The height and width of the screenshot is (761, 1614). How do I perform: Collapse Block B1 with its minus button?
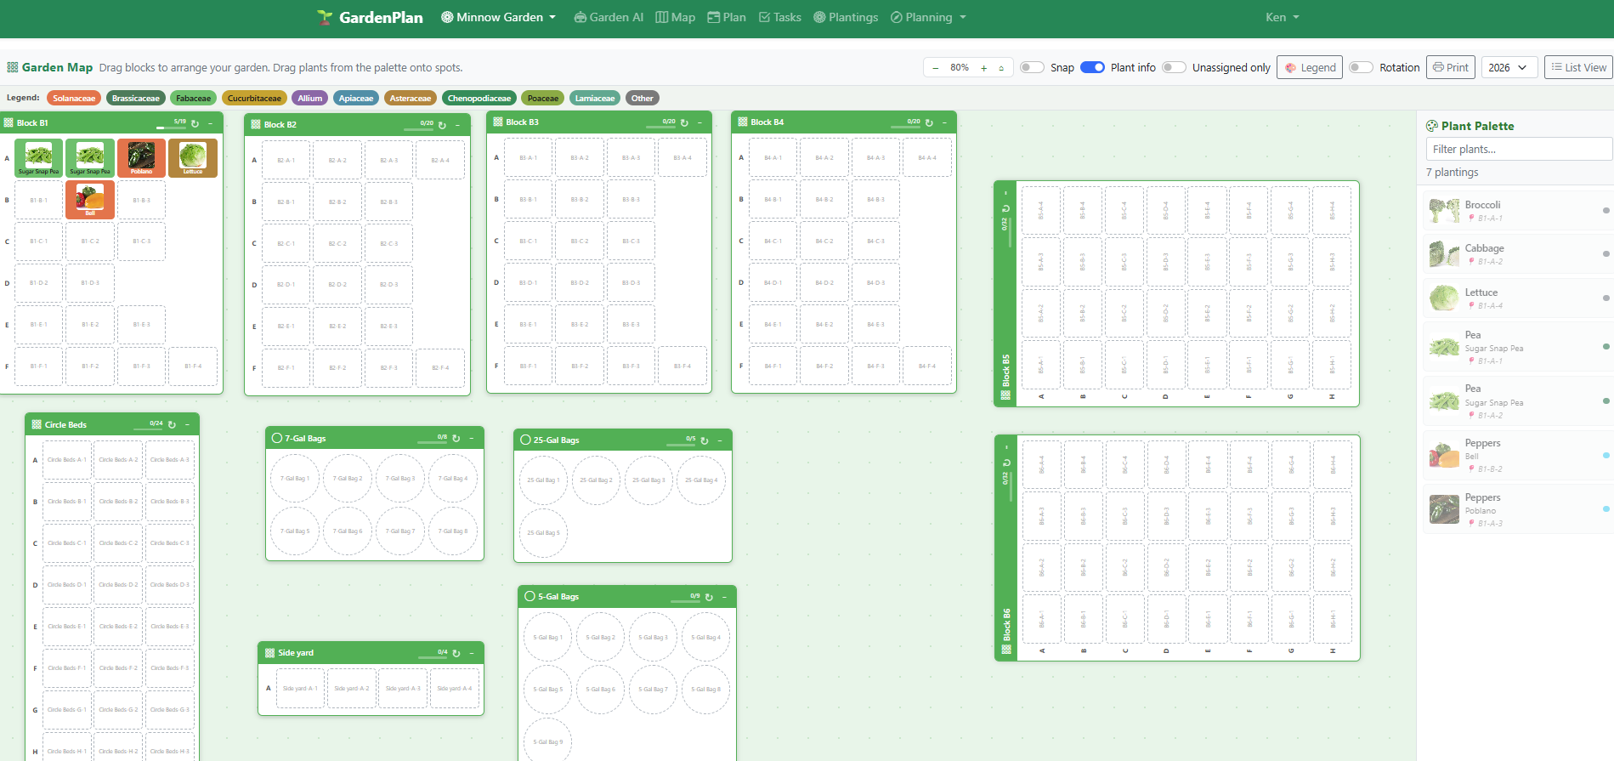tap(210, 123)
